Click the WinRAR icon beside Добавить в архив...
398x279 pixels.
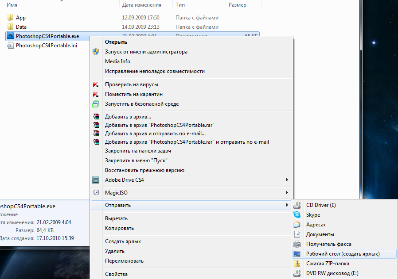click(96, 116)
